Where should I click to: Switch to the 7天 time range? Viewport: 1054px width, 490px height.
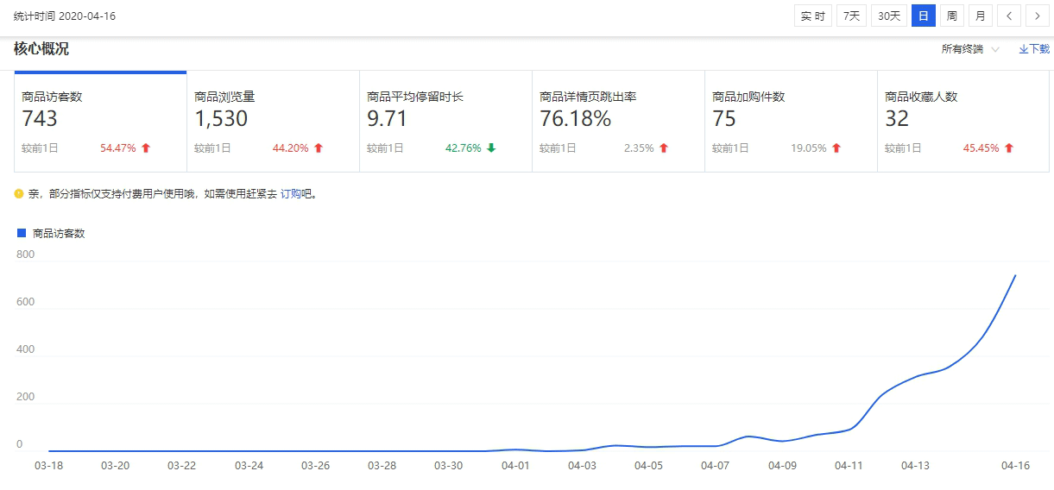851,16
